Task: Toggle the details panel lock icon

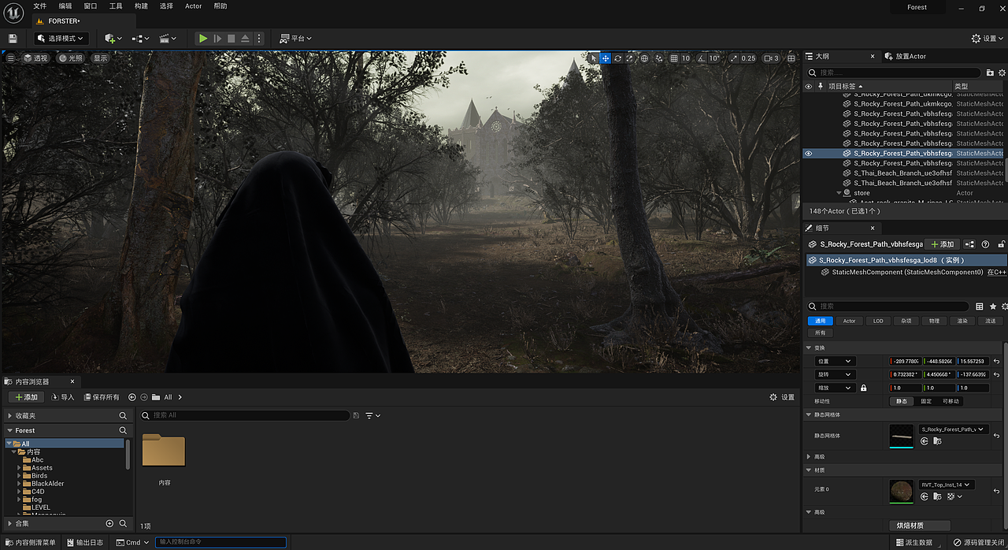Action: pos(1001,244)
